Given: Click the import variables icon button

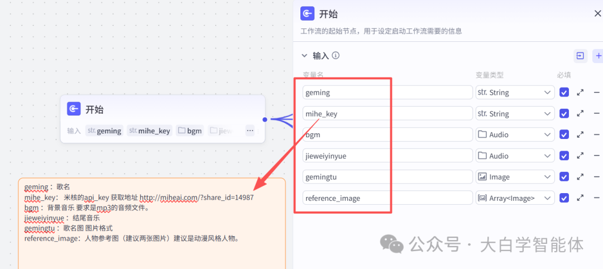Looking at the screenshot, I should pos(580,56).
